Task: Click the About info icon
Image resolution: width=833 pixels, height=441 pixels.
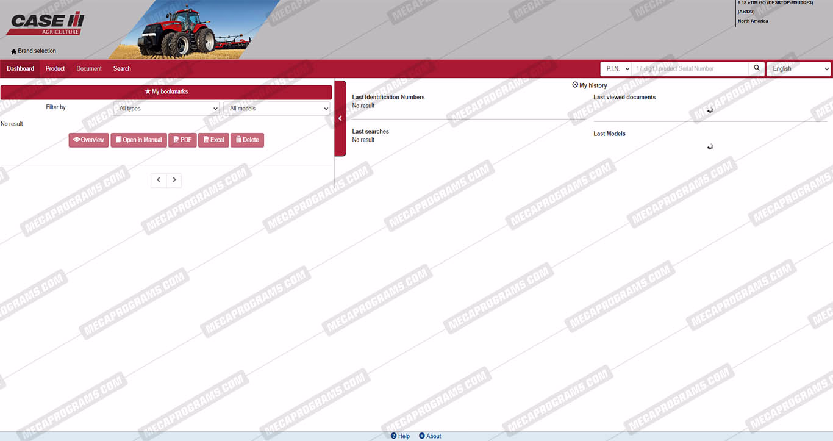Action: coord(422,436)
